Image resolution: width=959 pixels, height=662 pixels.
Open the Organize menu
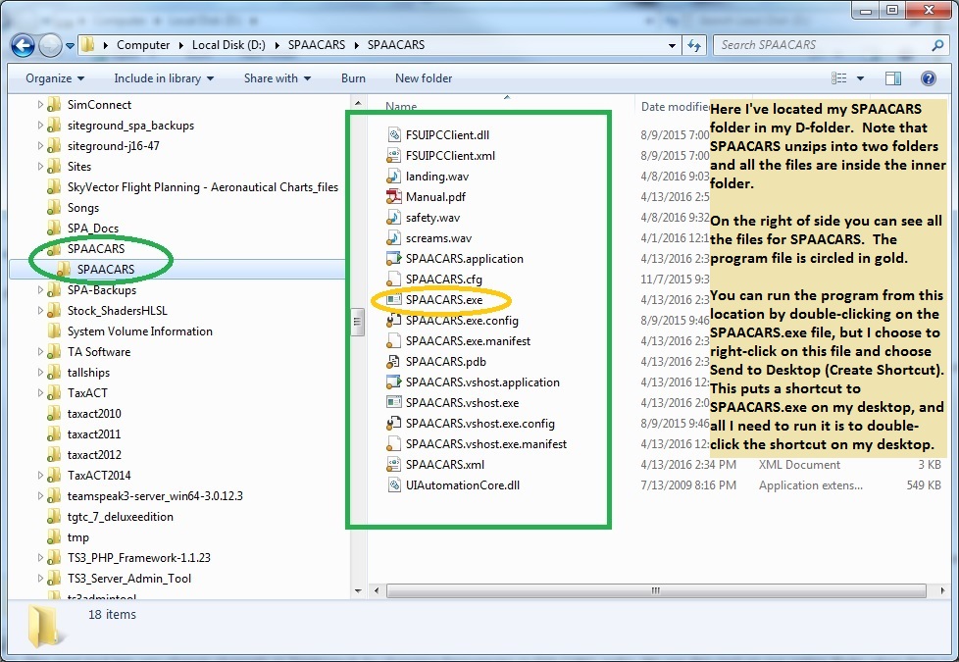tap(55, 78)
